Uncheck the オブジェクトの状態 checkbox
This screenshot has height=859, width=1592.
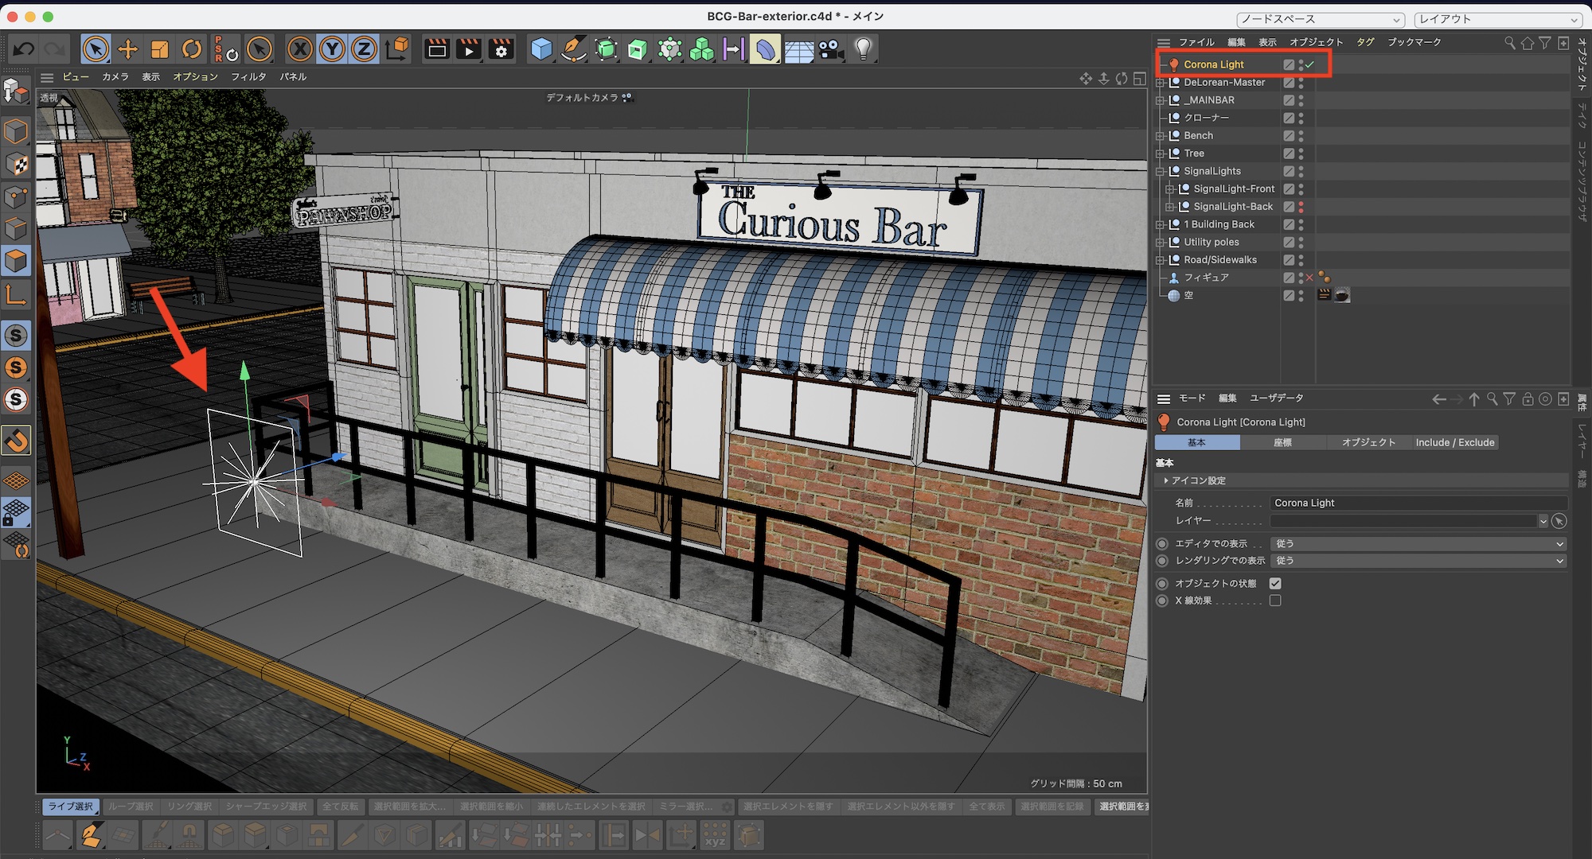[x=1275, y=583]
